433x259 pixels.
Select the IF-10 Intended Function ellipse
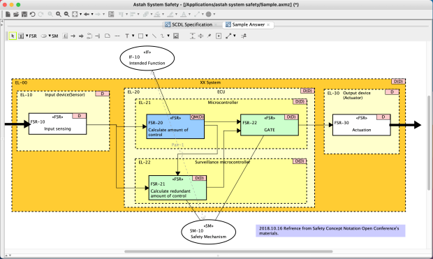(147, 58)
